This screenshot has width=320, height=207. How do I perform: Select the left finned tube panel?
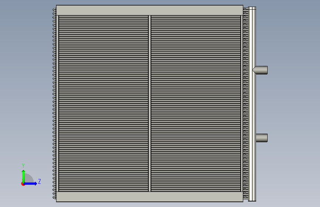[x=103, y=103]
